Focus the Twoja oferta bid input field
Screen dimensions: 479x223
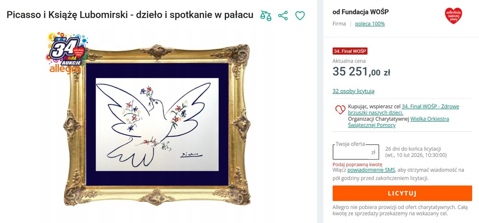pos(351,152)
